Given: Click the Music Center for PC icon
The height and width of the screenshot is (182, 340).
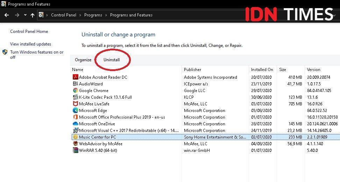Looking at the screenshot, I should click(x=75, y=137).
